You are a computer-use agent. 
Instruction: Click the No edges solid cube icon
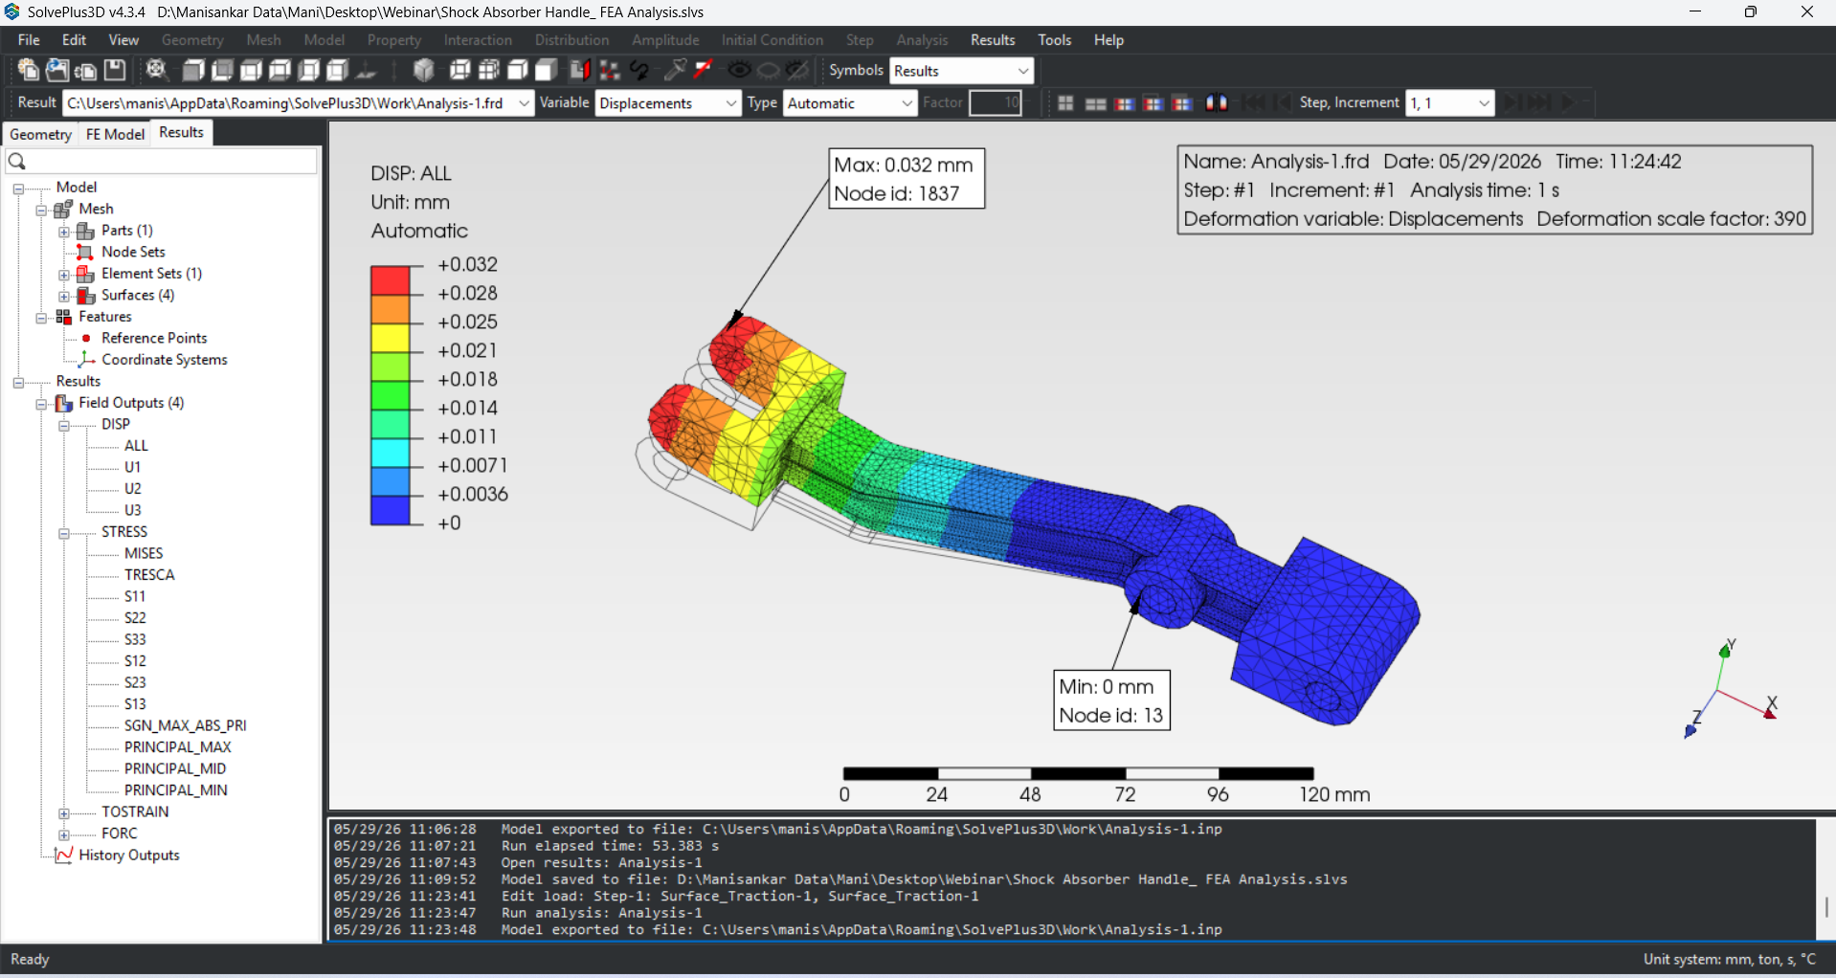point(547,70)
